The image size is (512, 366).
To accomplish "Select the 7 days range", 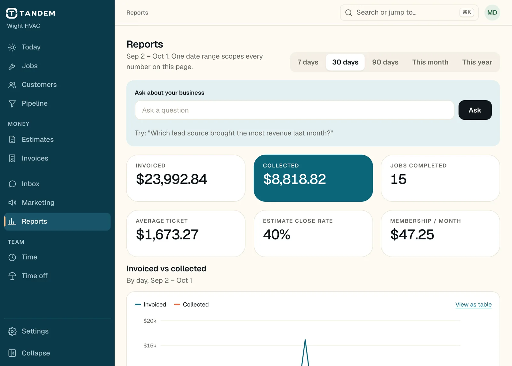I will [x=308, y=62].
